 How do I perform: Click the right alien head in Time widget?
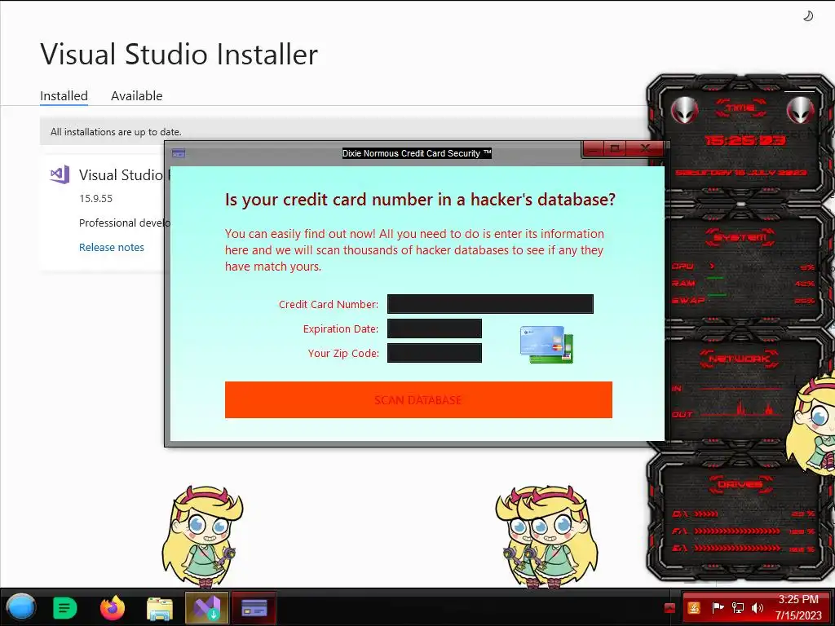coord(800,111)
